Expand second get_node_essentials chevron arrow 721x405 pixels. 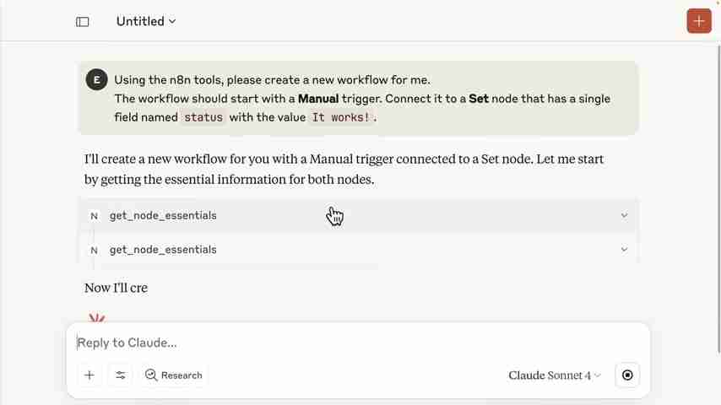coord(624,250)
